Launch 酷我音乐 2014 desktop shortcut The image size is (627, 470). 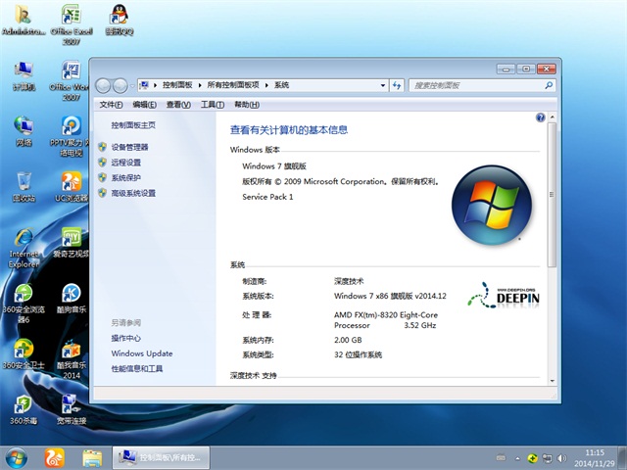[x=72, y=359]
